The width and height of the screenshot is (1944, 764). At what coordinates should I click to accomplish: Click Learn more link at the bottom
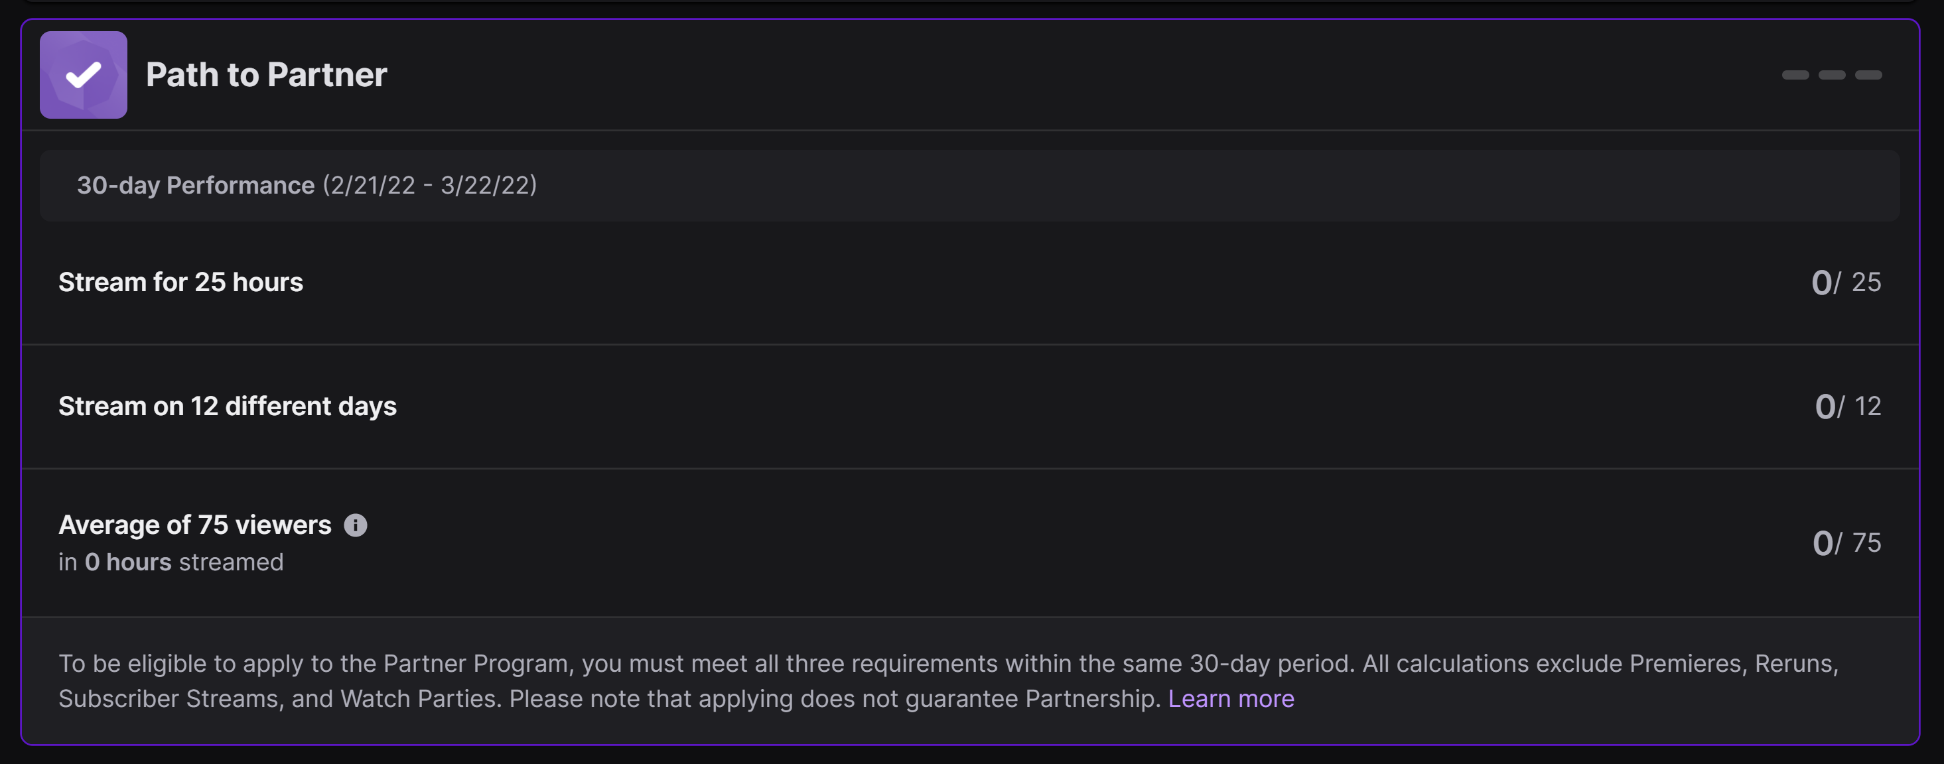click(x=1231, y=697)
